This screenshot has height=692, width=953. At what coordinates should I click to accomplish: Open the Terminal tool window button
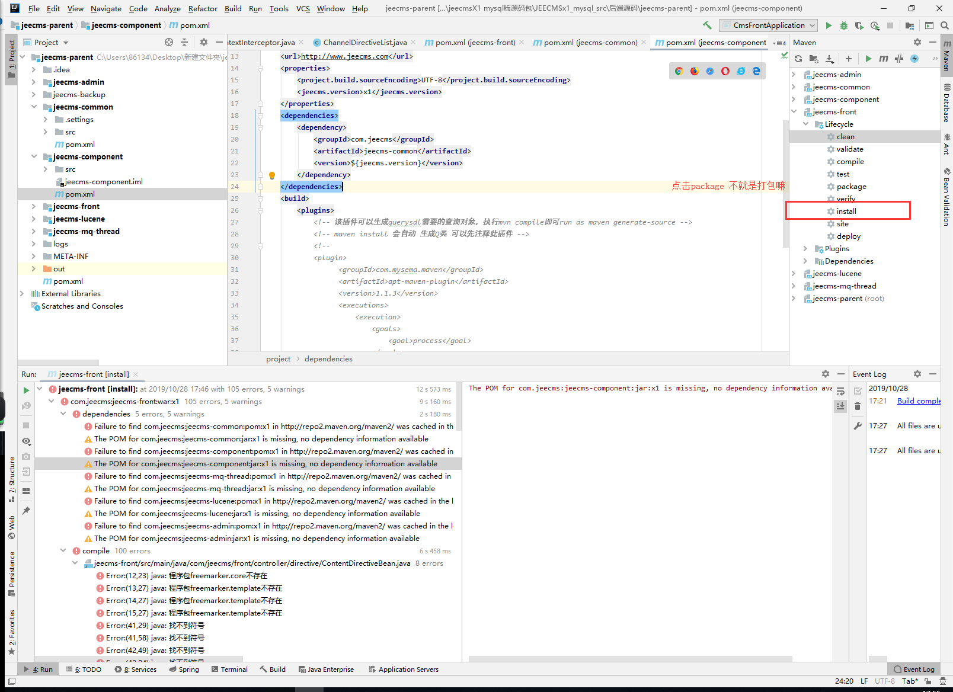[x=229, y=669]
